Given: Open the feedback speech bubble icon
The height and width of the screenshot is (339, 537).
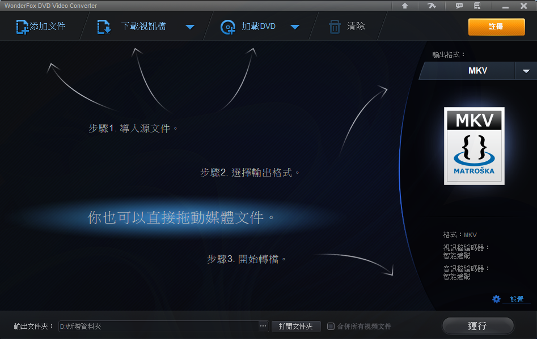Looking at the screenshot, I should [x=459, y=6].
